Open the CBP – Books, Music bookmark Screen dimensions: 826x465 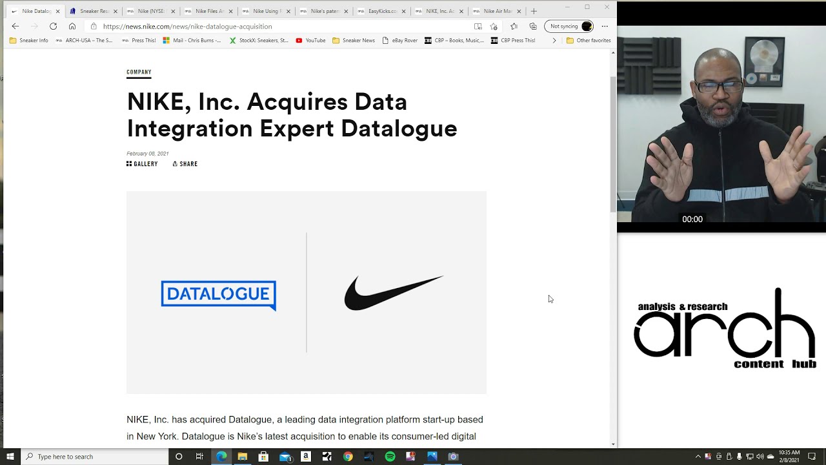454,40
